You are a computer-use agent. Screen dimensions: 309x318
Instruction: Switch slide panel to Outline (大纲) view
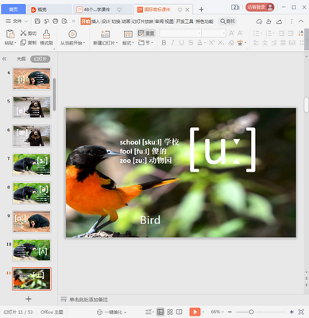[21, 59]
